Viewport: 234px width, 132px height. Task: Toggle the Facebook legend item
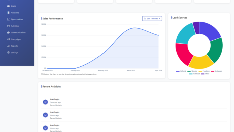204,71
